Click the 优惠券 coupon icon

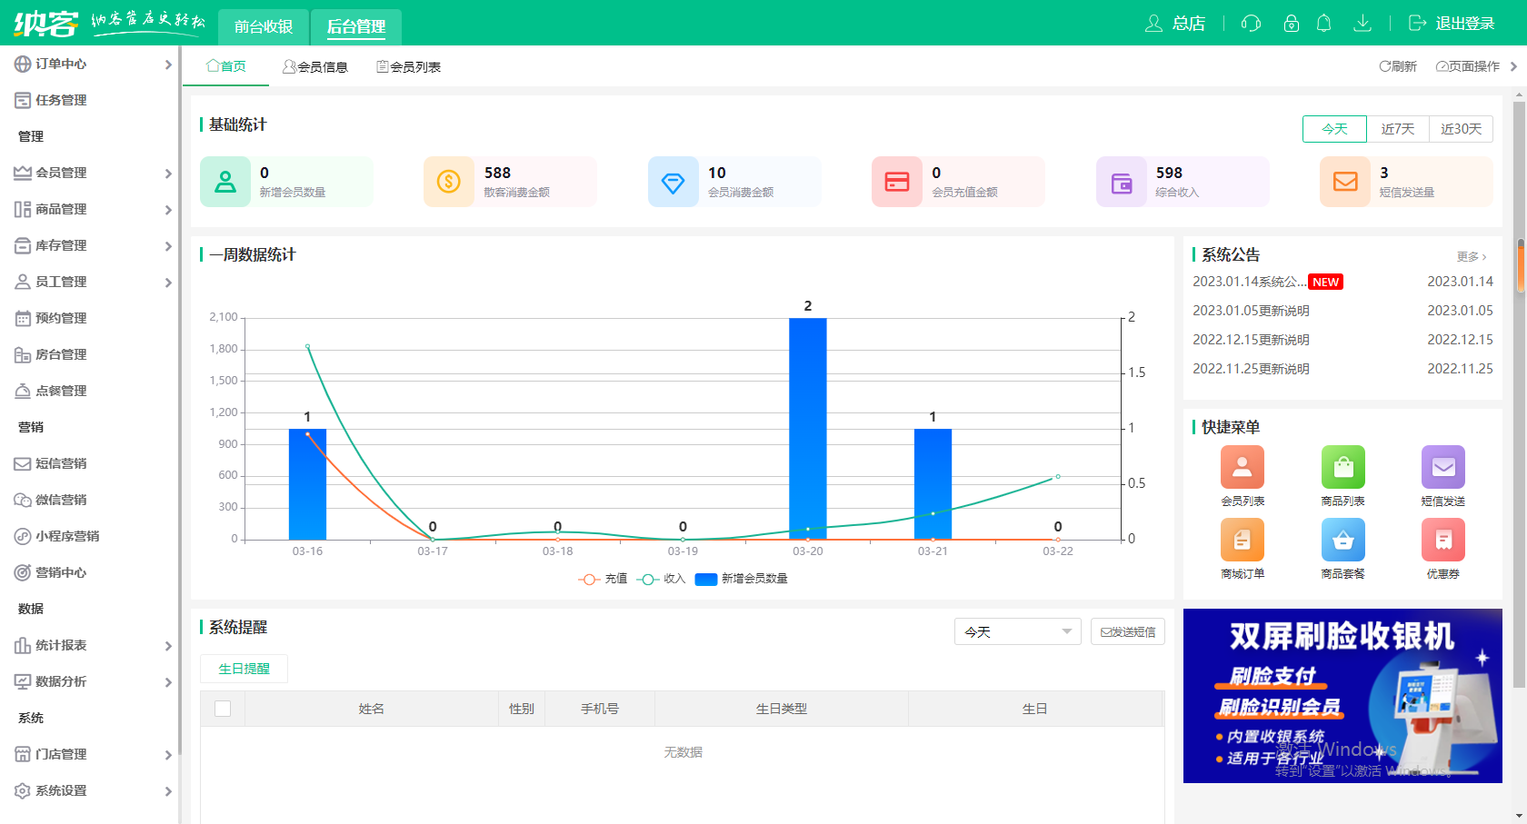click(1442, 540)
